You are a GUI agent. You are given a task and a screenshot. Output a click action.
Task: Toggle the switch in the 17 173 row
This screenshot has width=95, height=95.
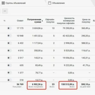coord(9,28)
